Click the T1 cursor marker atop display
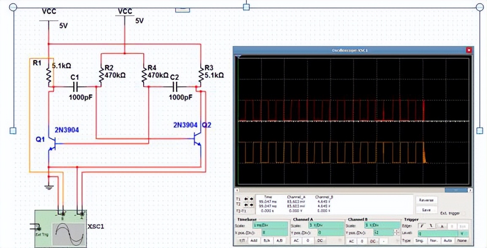 coord(238,57)
